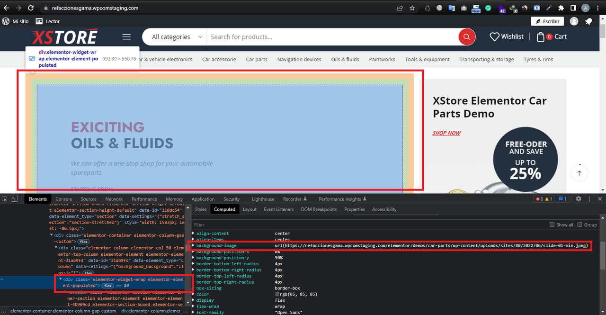Expand the border-bottom-left-radius property
The height and width of the screenshot is (315, 606).
(193, 264)
